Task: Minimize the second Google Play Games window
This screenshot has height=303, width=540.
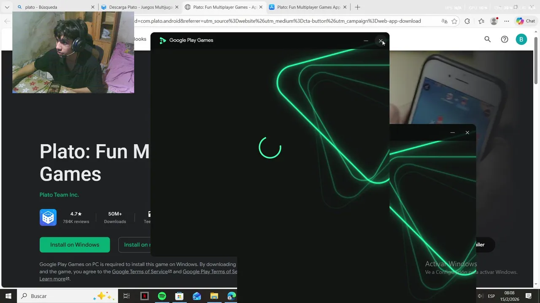Action: (452, 133)
